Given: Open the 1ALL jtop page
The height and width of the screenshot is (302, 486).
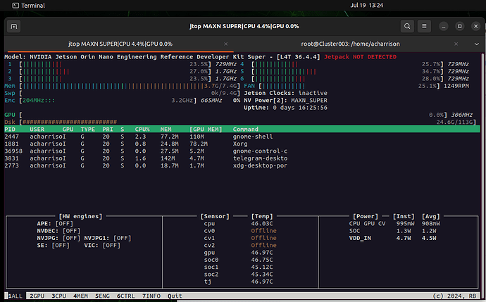Looking at the screenshot, I should tap(15, 296).
